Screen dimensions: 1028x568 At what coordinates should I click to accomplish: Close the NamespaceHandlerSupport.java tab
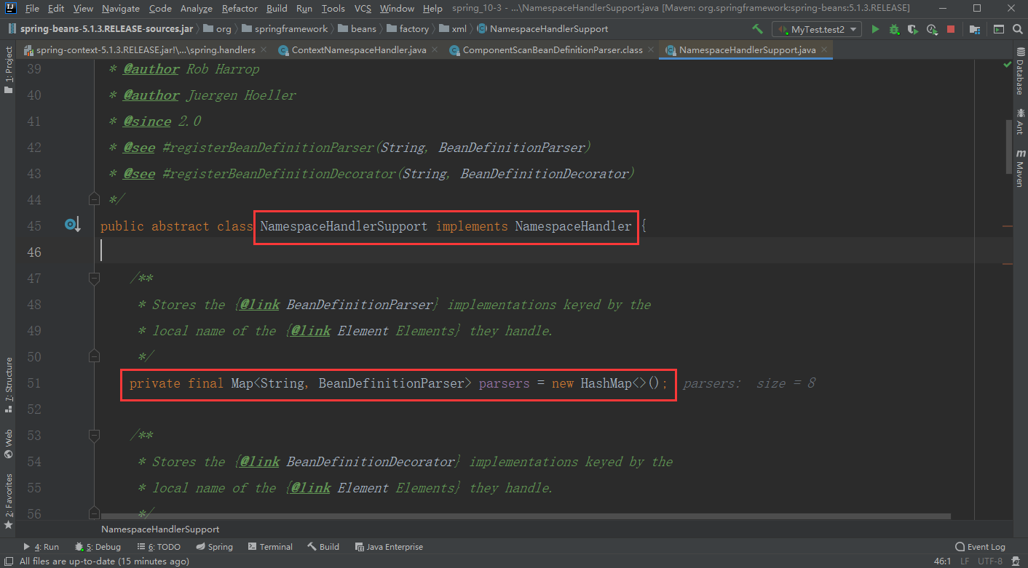click(x=825, y=50)
